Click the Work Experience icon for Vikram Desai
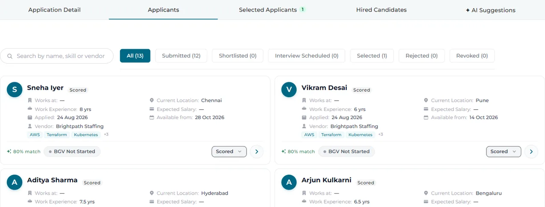Screen dimensions: 545x207 click(x=304, y=109)
